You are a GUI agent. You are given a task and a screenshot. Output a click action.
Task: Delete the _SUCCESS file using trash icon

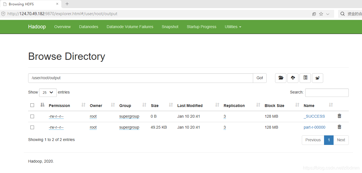coord(339,116)
